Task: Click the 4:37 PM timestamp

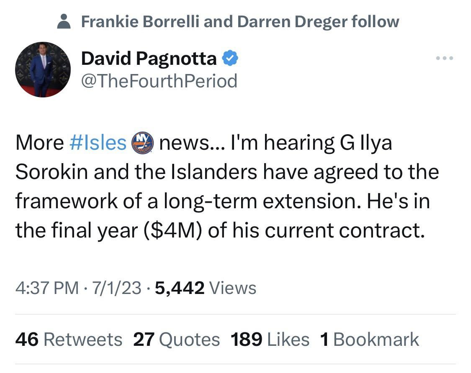Action: pyautogui.click(x=46, y=288)
